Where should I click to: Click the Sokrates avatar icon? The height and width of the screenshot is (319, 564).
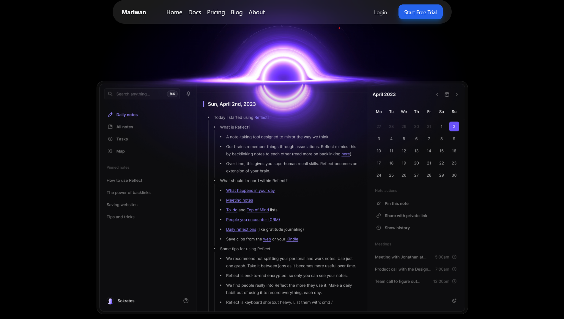tap(110, 301)
